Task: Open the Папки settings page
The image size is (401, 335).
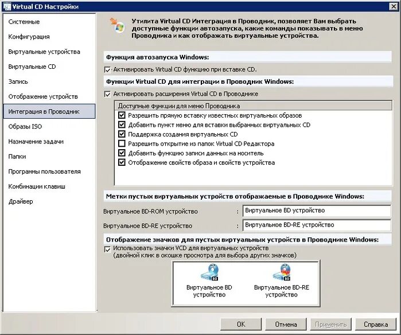Action: [49, 157]
